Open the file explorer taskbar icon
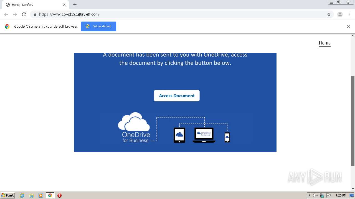This screenshot has width=355, height=199. pos(31,195)
